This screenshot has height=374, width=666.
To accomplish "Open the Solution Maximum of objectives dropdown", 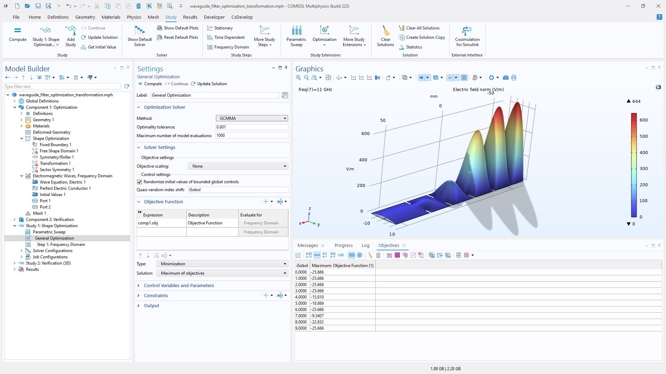I will coord(222,273).
